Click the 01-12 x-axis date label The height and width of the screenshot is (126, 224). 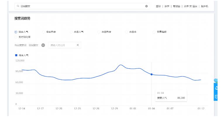[x=201, y=108]
